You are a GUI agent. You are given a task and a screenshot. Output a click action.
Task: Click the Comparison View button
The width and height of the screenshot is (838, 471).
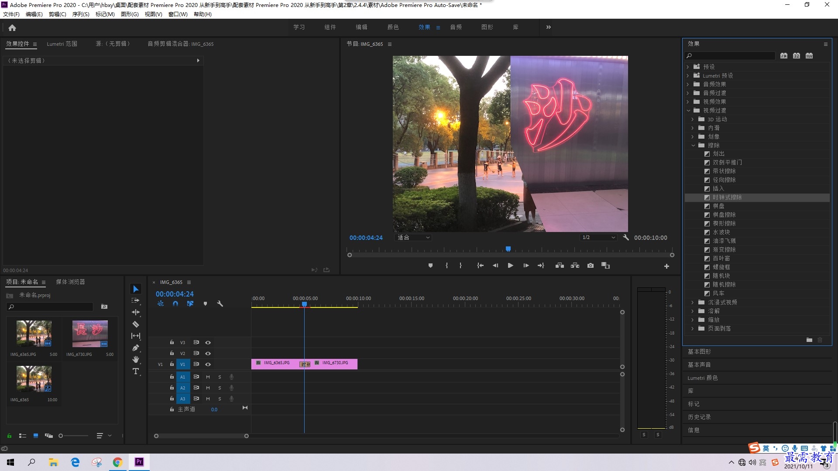[605, 266]
